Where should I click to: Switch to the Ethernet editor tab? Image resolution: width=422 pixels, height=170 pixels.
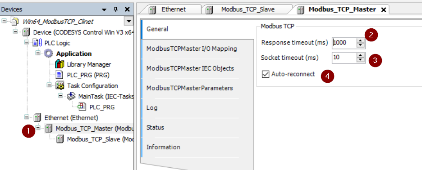[174, 9]
